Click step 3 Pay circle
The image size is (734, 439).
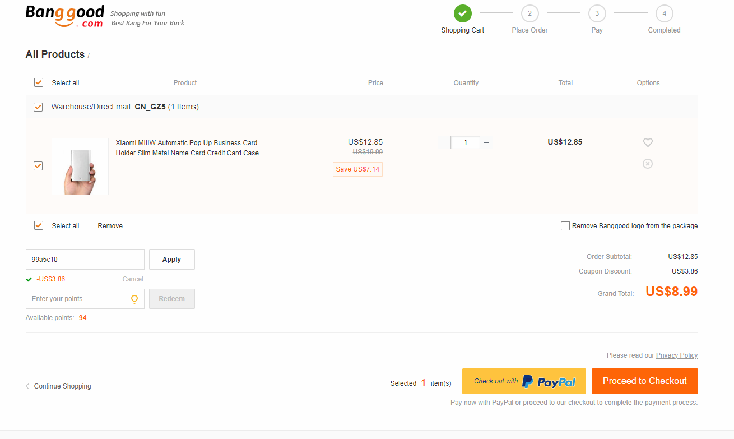click(x=597, y=13)
